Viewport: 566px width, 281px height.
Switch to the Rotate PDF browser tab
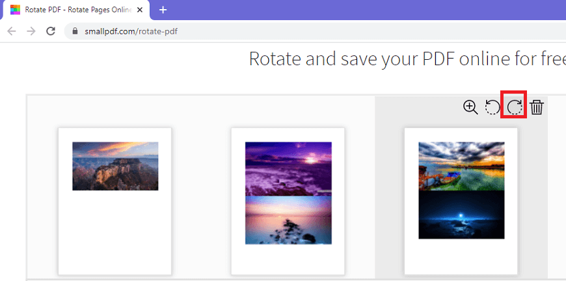pos(76,10)
